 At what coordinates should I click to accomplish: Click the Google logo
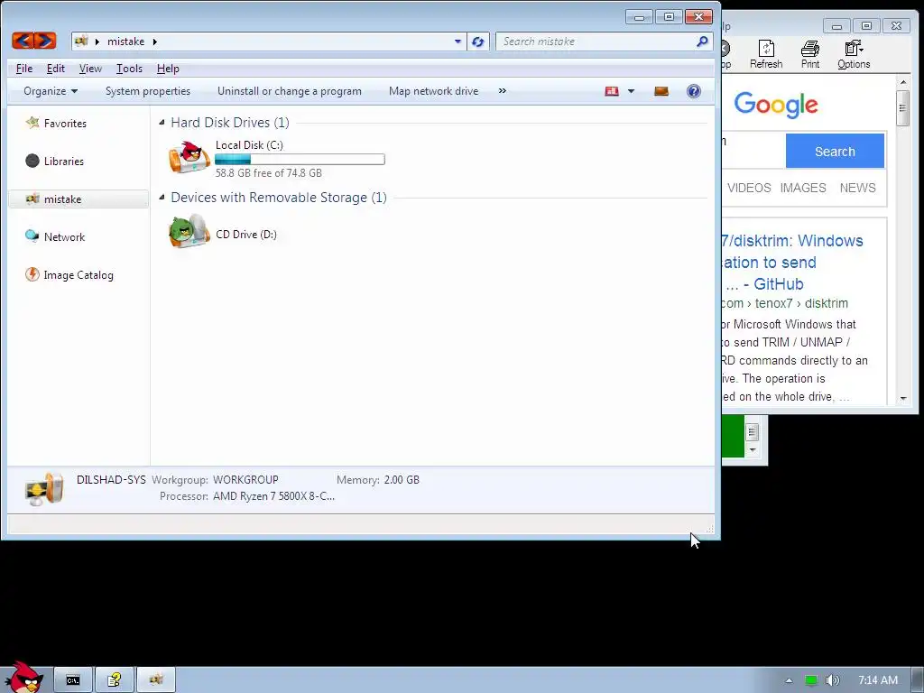tap(775, 105)
